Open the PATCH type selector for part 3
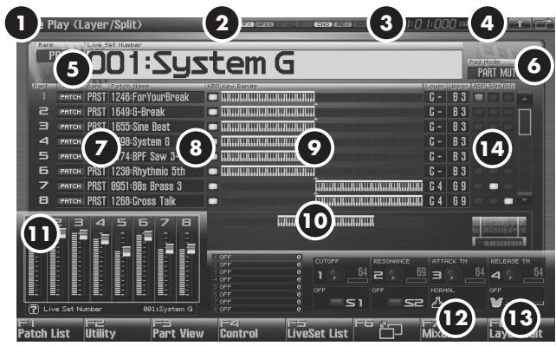The image size is (556, 346). pyautogui.click(x=70, y=127)
